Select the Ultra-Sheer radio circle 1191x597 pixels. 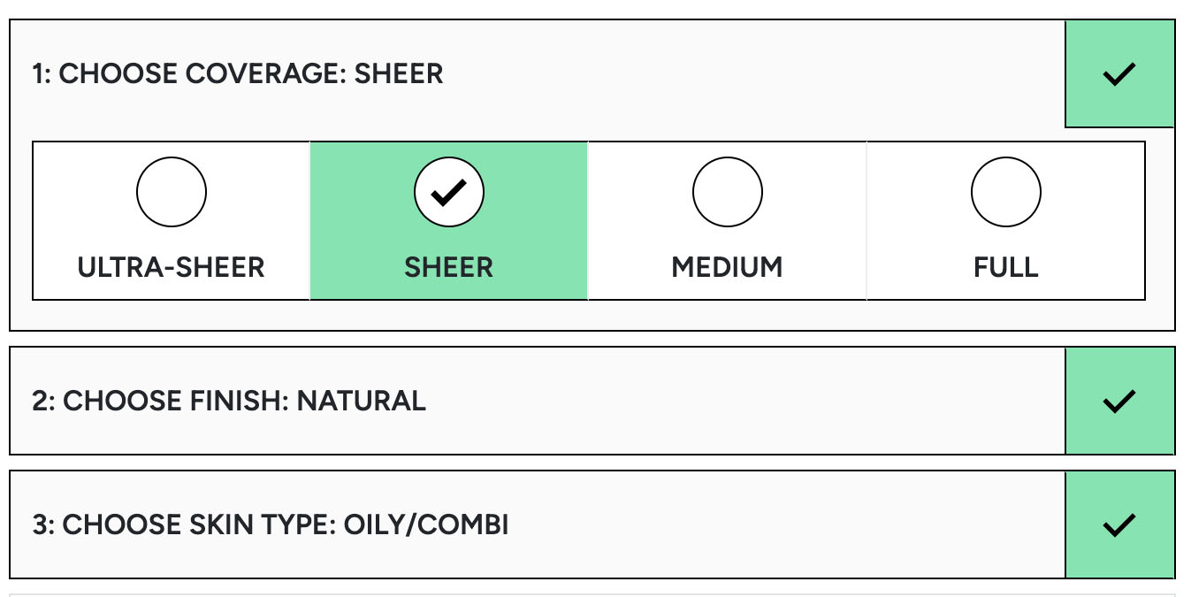click(172, 192)
